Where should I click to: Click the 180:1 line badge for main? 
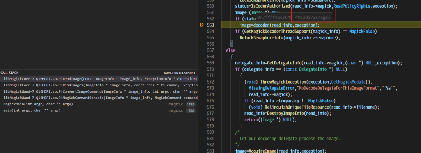click(x=191, y=110)
